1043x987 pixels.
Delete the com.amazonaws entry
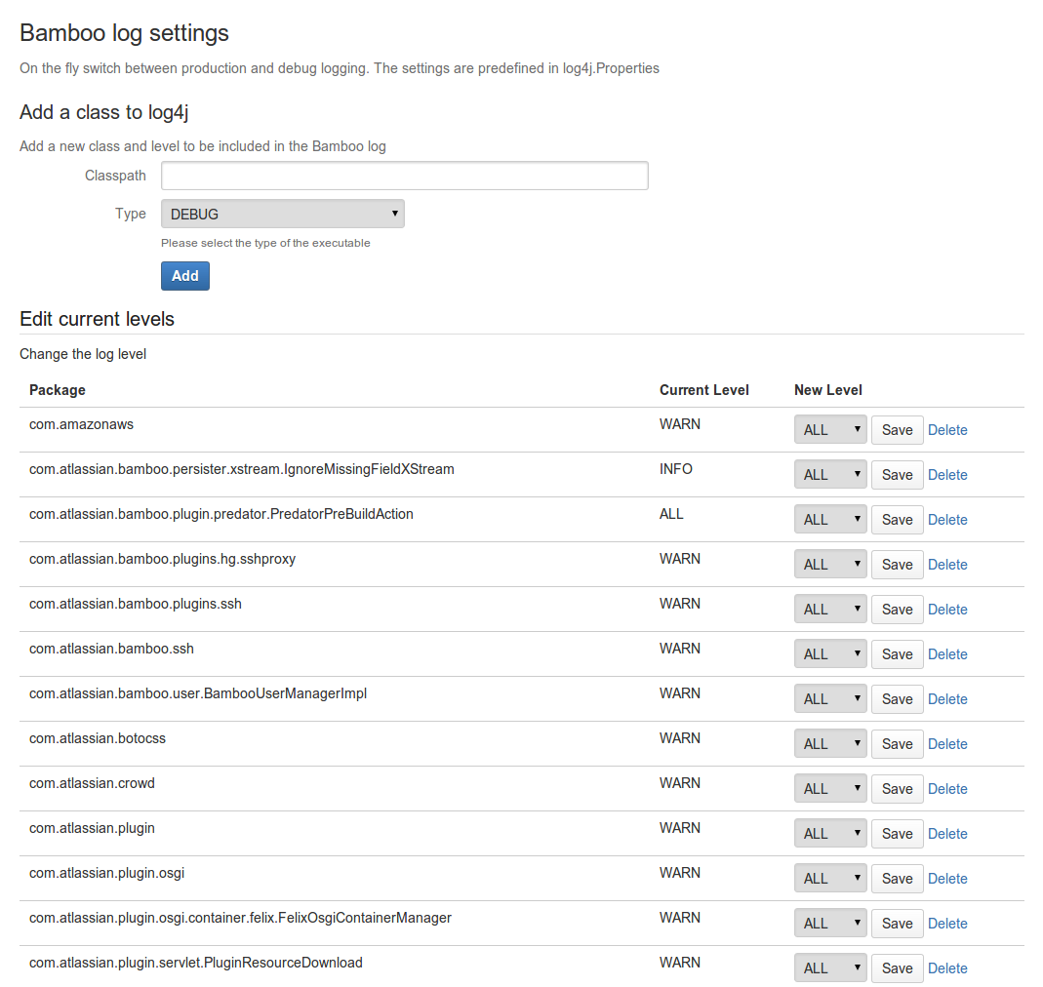coord(947,430)
